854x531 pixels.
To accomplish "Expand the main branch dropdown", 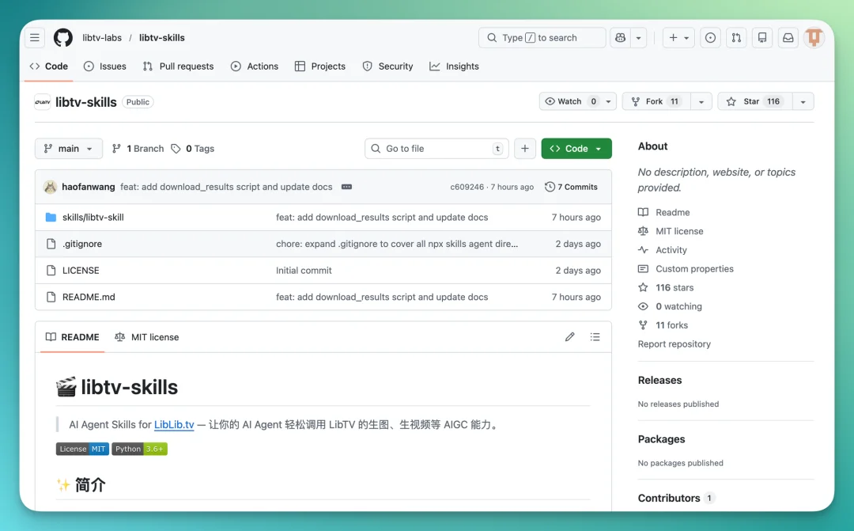I will tap(69, 149).
